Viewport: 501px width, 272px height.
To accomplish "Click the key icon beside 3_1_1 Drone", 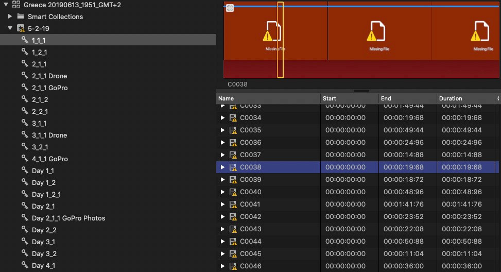I will [x=25, y=134].
